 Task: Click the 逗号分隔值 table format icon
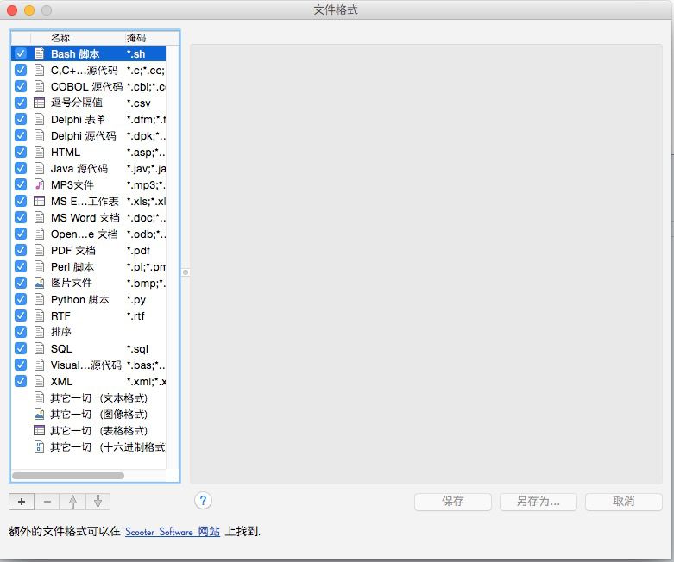pyautogui.click(x=39, y=103)
